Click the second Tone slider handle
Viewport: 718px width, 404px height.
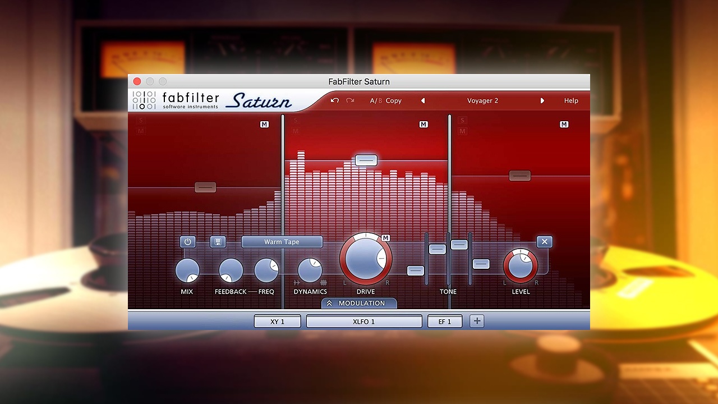(x=438, y=249)
